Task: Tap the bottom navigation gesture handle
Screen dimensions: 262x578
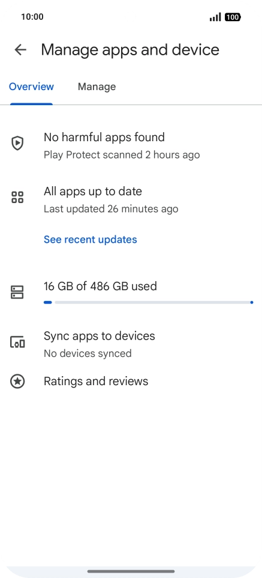Action: (x=131, y=571)
